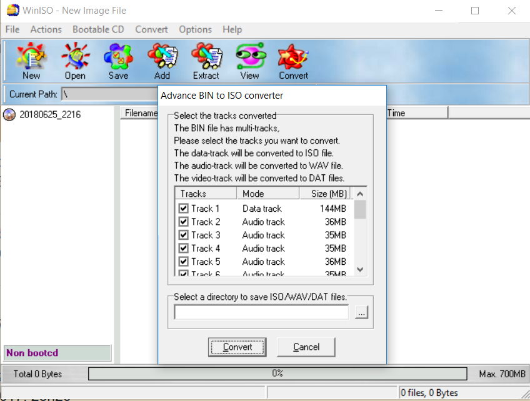
Task: Click the WinISO application title icon
Action: tap(13, 10)
